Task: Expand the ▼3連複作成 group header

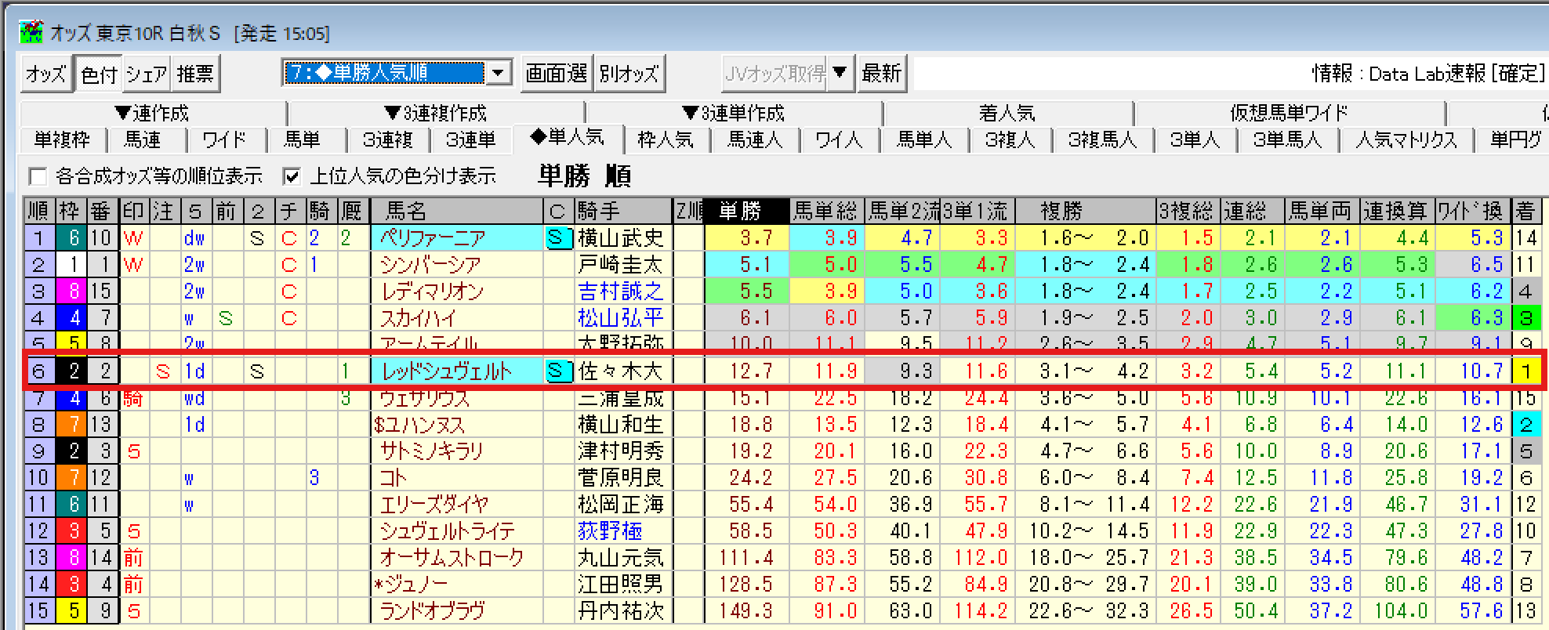Action: [x=436, y=113]
